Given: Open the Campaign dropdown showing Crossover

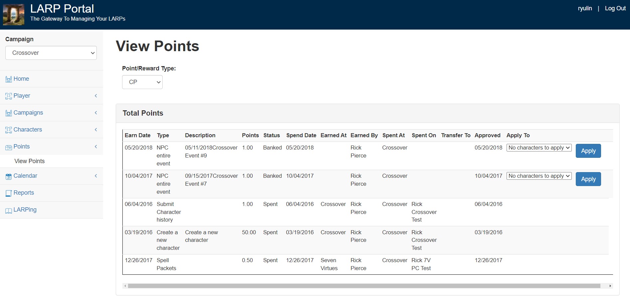Looking at the screenshot, I should (51, 53).
